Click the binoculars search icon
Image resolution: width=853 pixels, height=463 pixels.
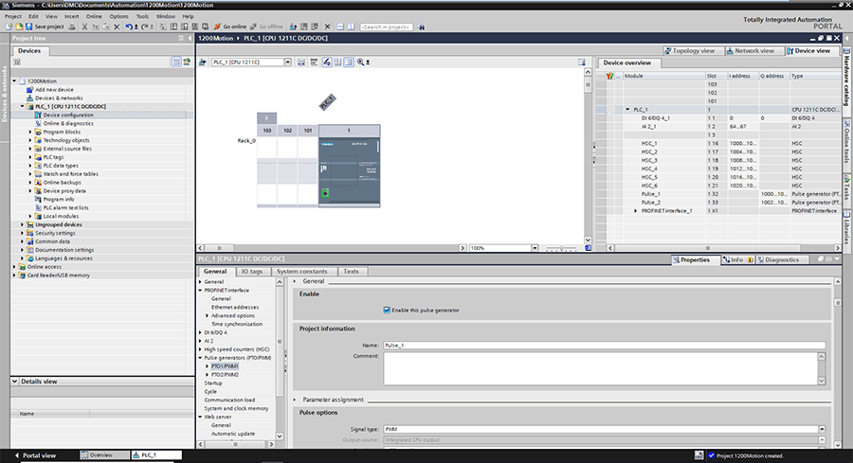tap(421, 27)
